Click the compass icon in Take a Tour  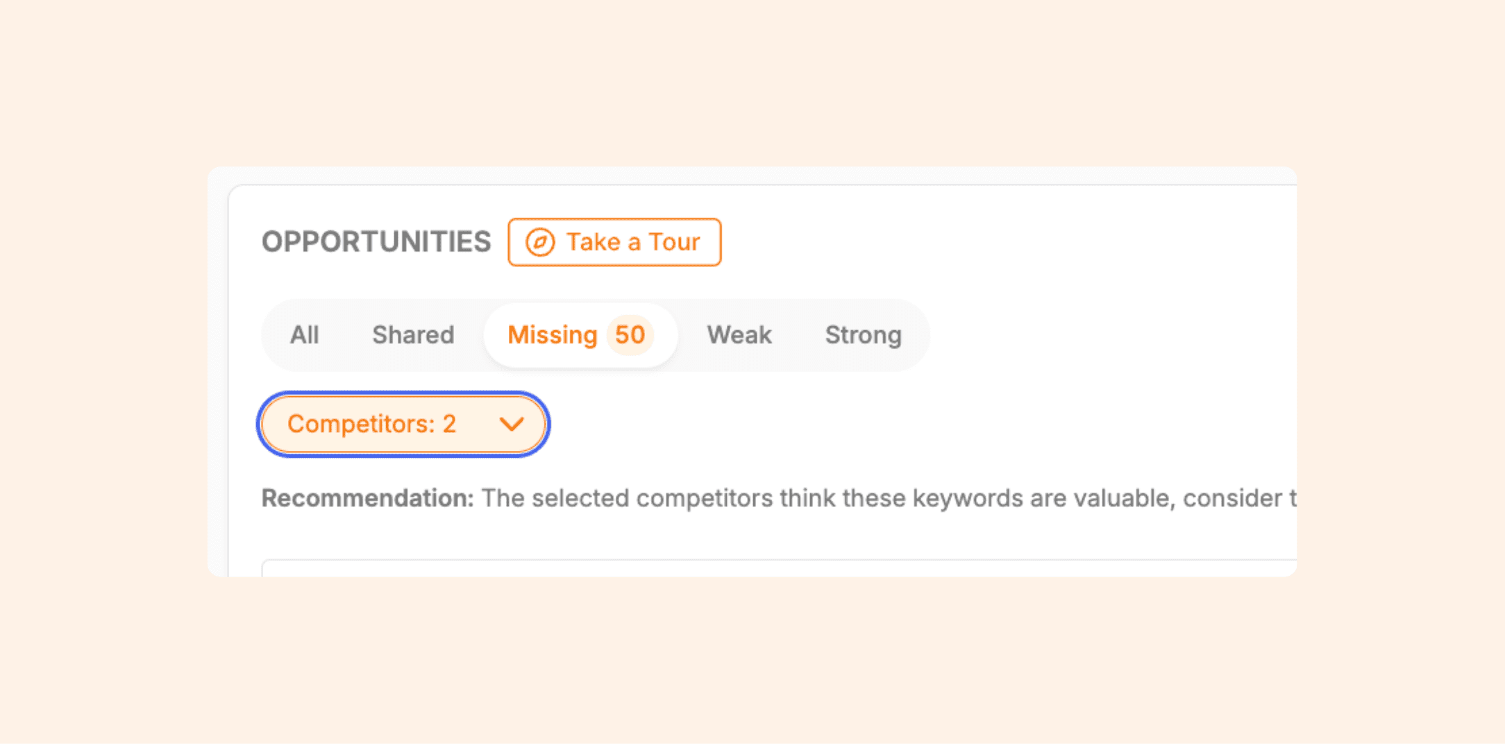point(539,243)
